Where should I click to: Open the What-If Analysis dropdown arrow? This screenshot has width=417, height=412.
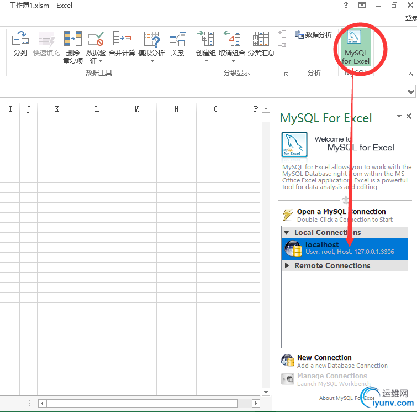[x=152, y=61]
